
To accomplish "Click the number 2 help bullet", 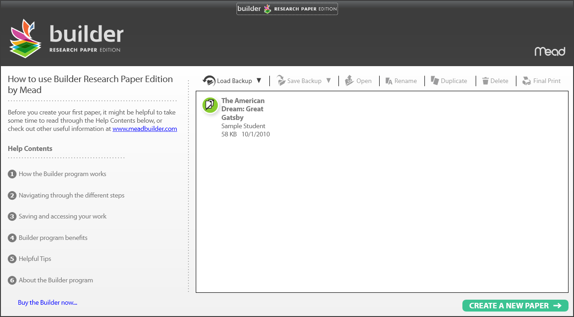I will [12, 195].
